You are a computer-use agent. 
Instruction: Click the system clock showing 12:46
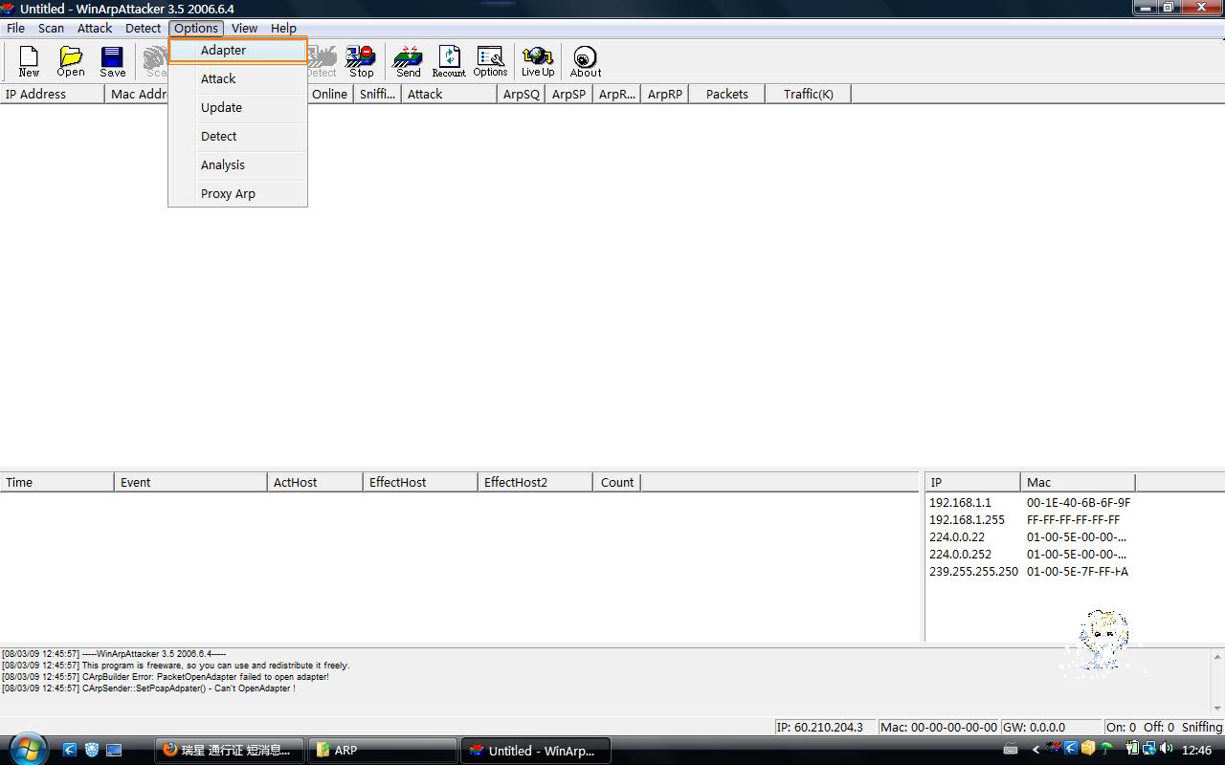pos(1197,751)
